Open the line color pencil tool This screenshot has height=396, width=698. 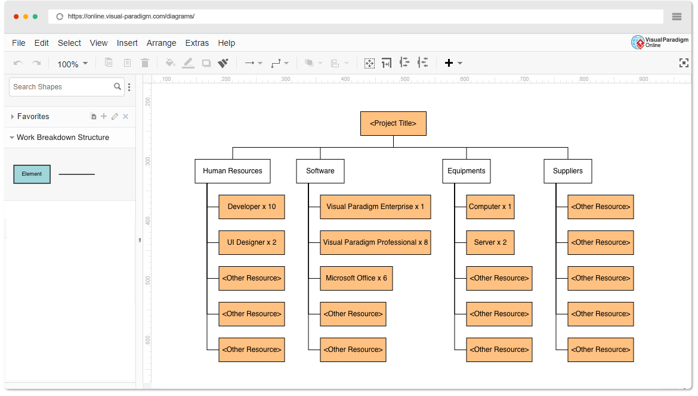click(x=189, y=63)
